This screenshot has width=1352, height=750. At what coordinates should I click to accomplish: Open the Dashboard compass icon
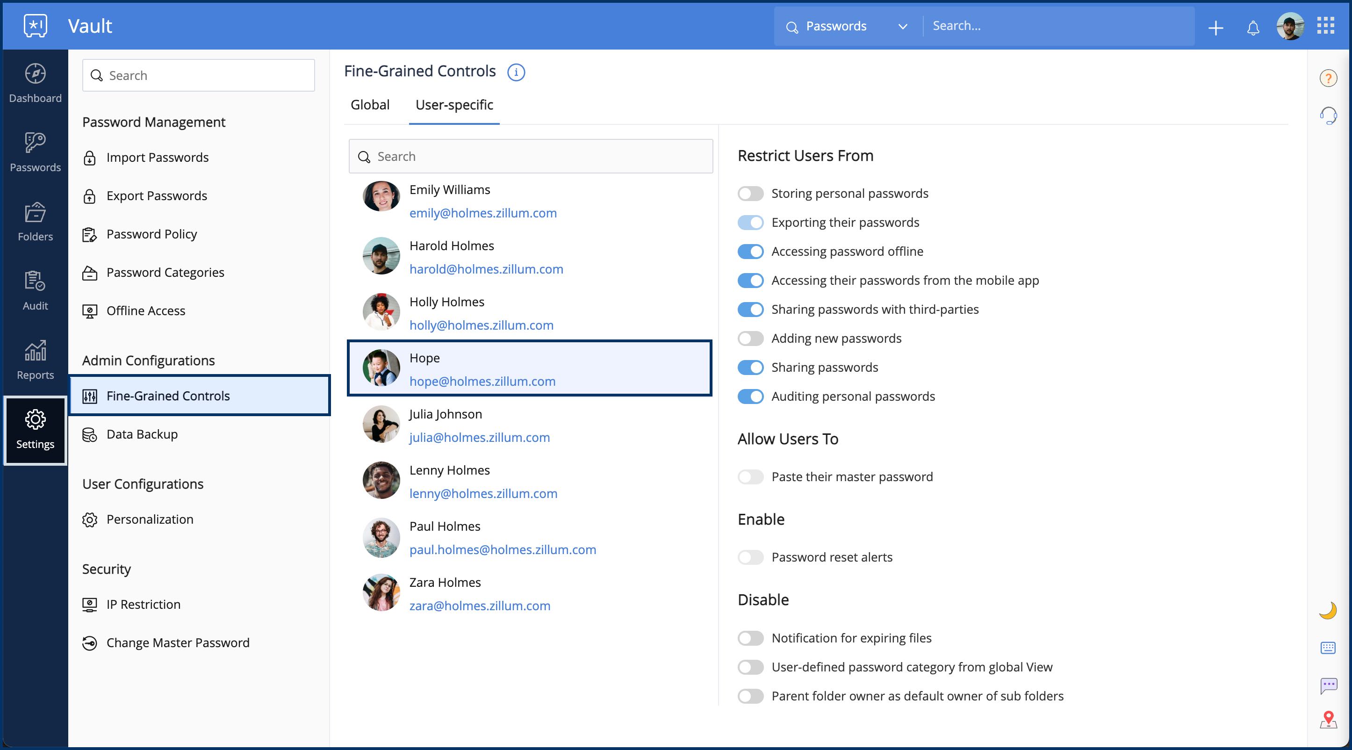(35, 74)
